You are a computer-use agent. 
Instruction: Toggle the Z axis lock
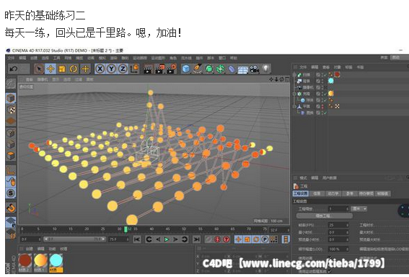click(x=123, y=69)
